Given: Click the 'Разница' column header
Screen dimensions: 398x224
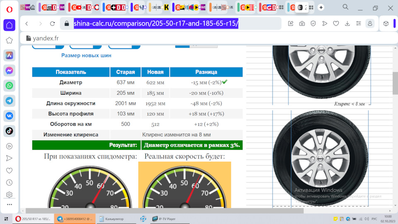Looking at the screenshot, I should (x=206, y=72).
